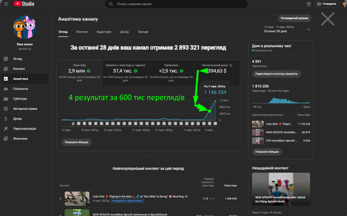The image size is (347, 216).
Task: Click Show more under the chart
Action: tap(77, 142)
